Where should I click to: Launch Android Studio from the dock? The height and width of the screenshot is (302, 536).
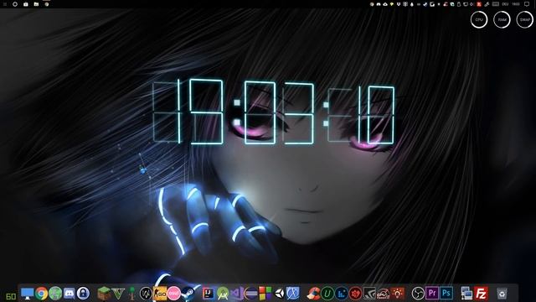223,294
